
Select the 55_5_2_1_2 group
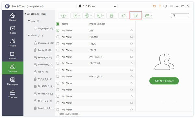click(43, 79)
